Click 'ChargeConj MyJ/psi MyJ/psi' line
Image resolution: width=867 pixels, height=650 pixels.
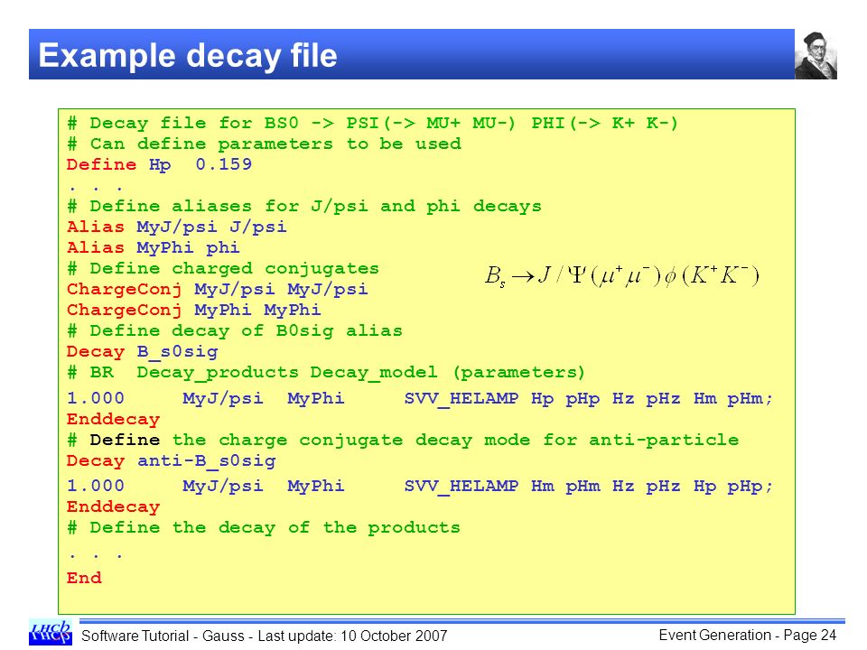(218, 290)
